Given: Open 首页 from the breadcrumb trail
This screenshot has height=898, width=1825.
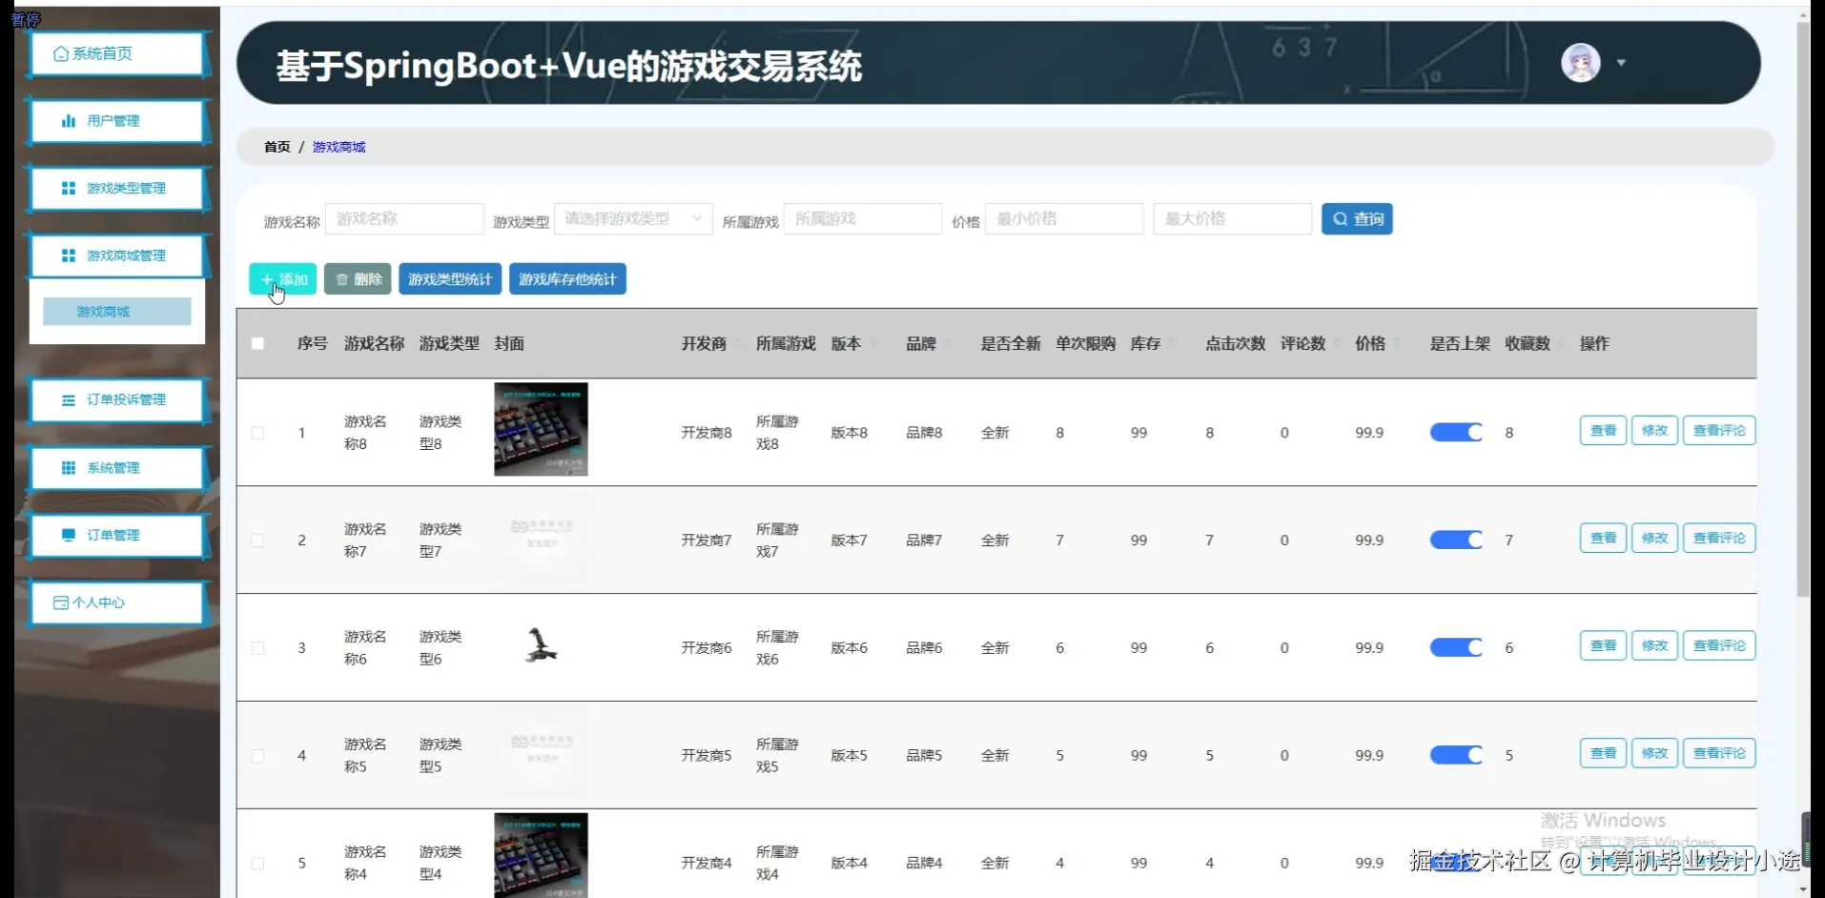Looking at the screenshot, I should [x=277, y=147].
